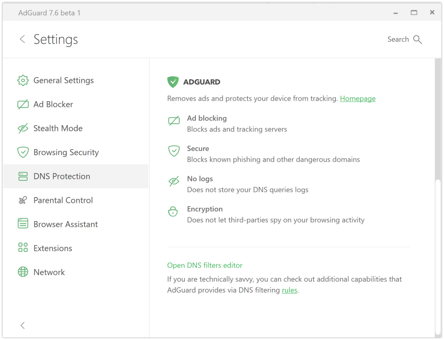Open DNS filters editor

coord(205,265)
